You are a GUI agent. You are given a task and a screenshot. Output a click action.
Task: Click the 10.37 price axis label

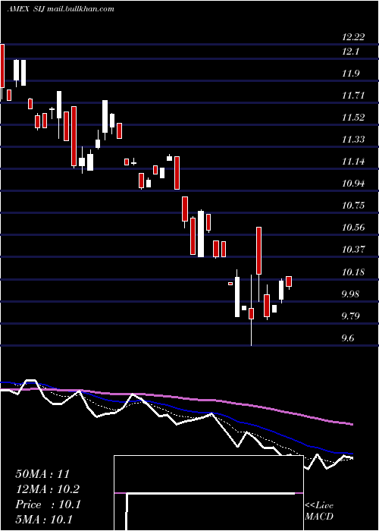click(353, 250)
